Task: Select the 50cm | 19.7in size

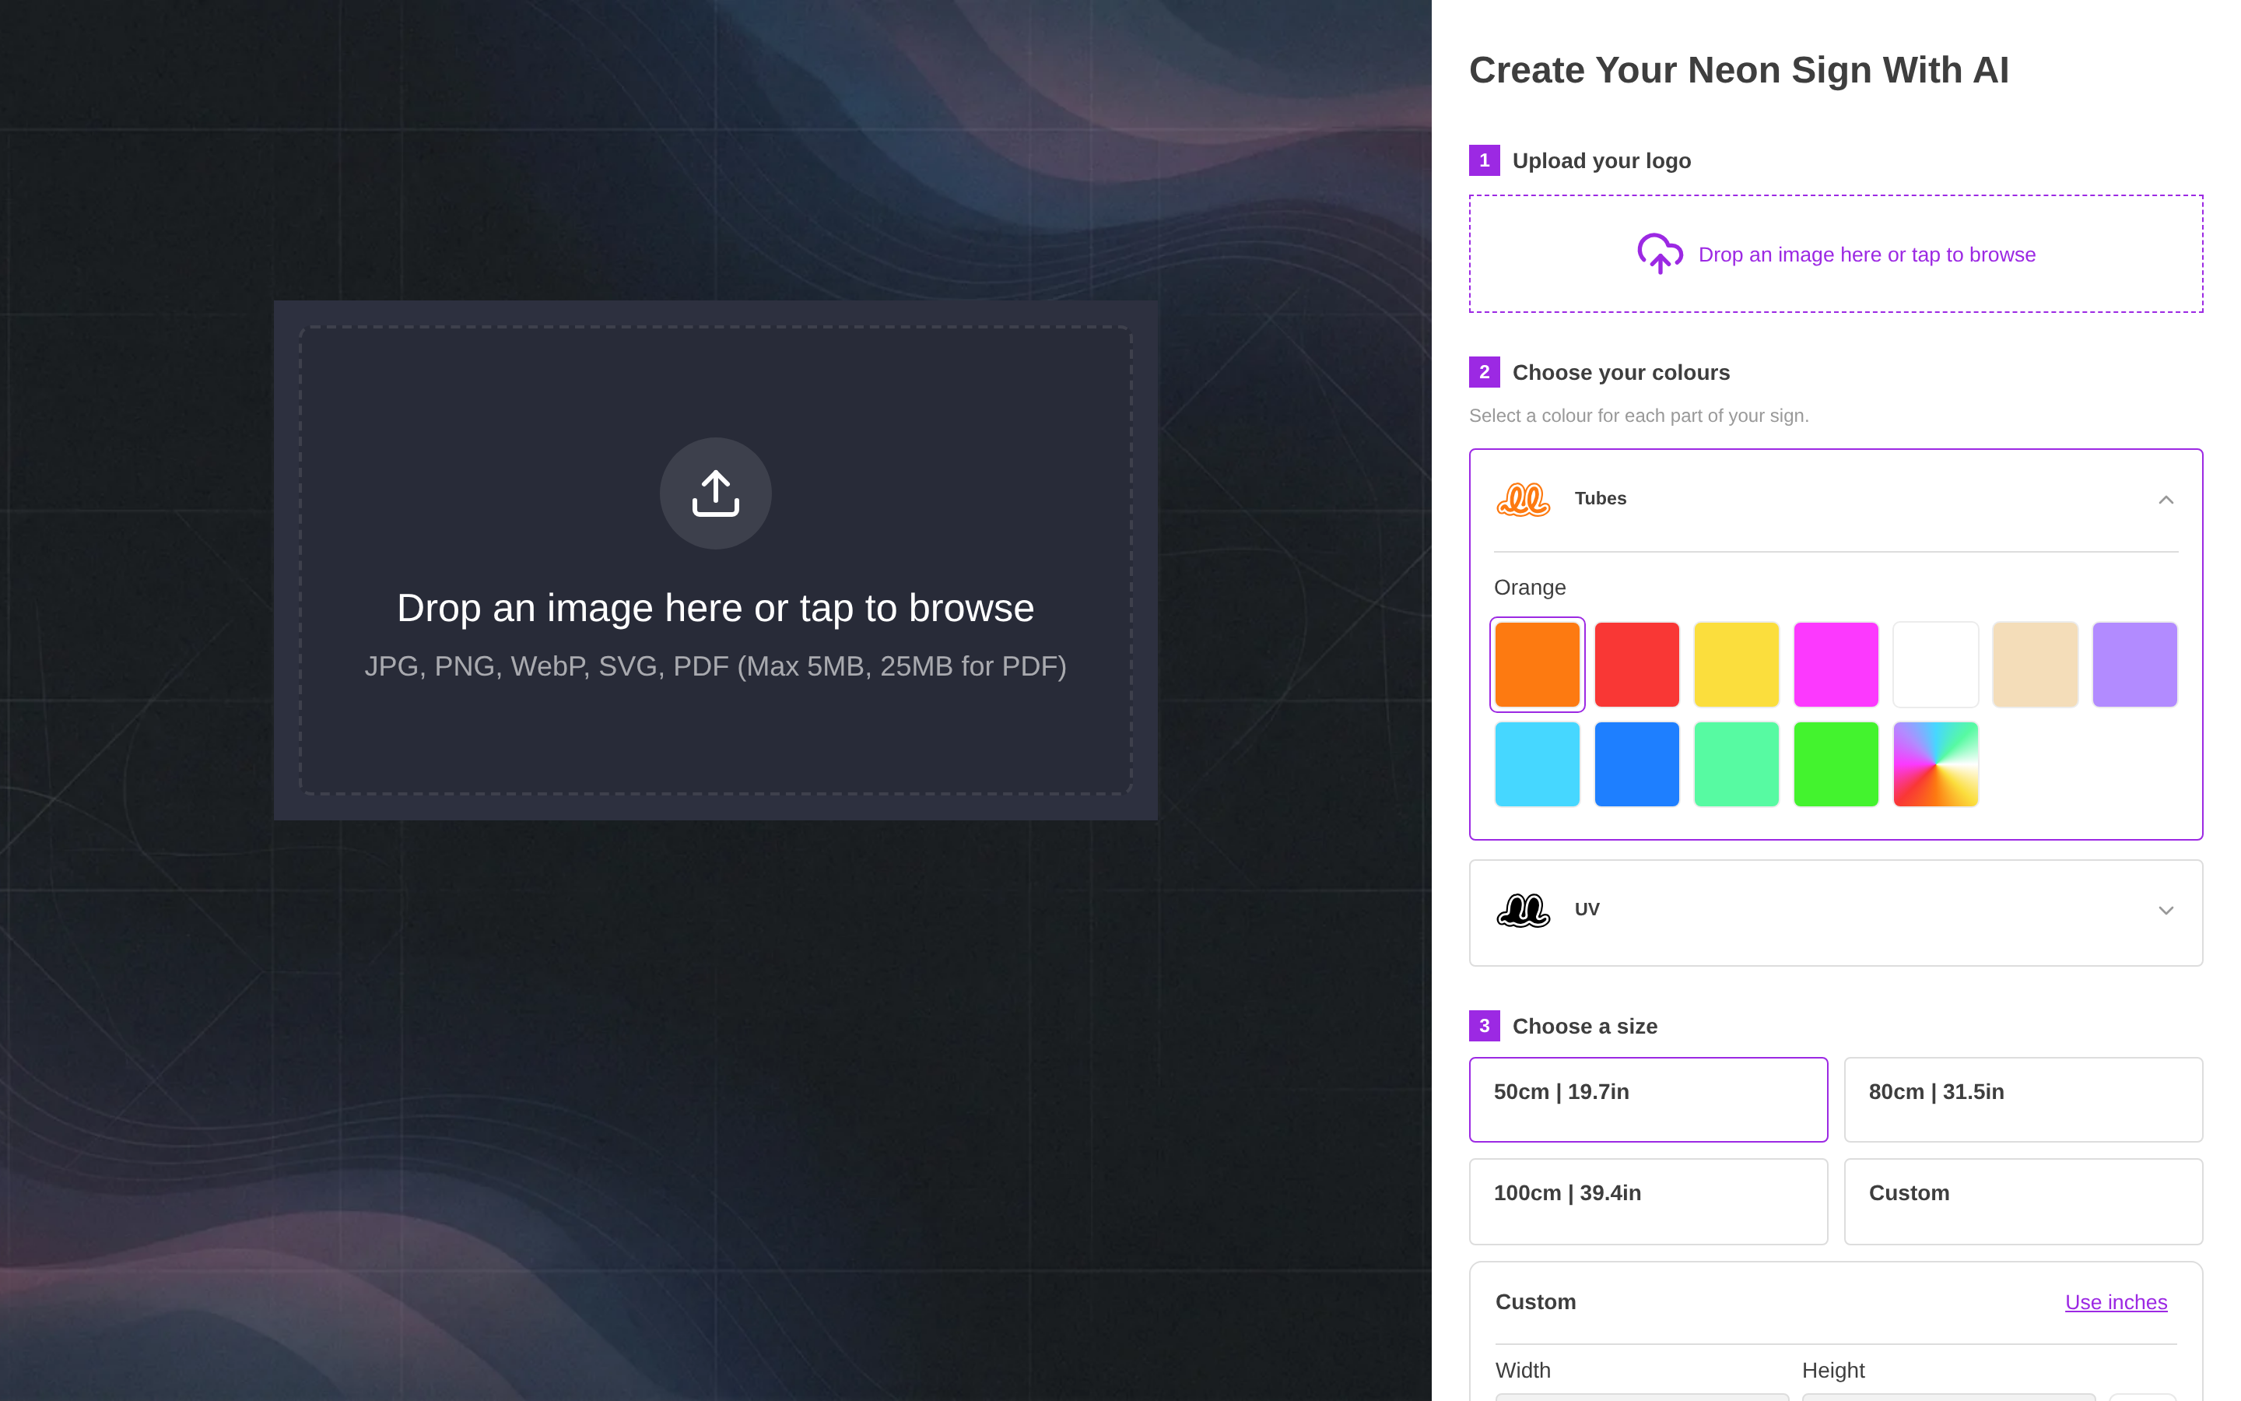Action: pos(1648,1100)
